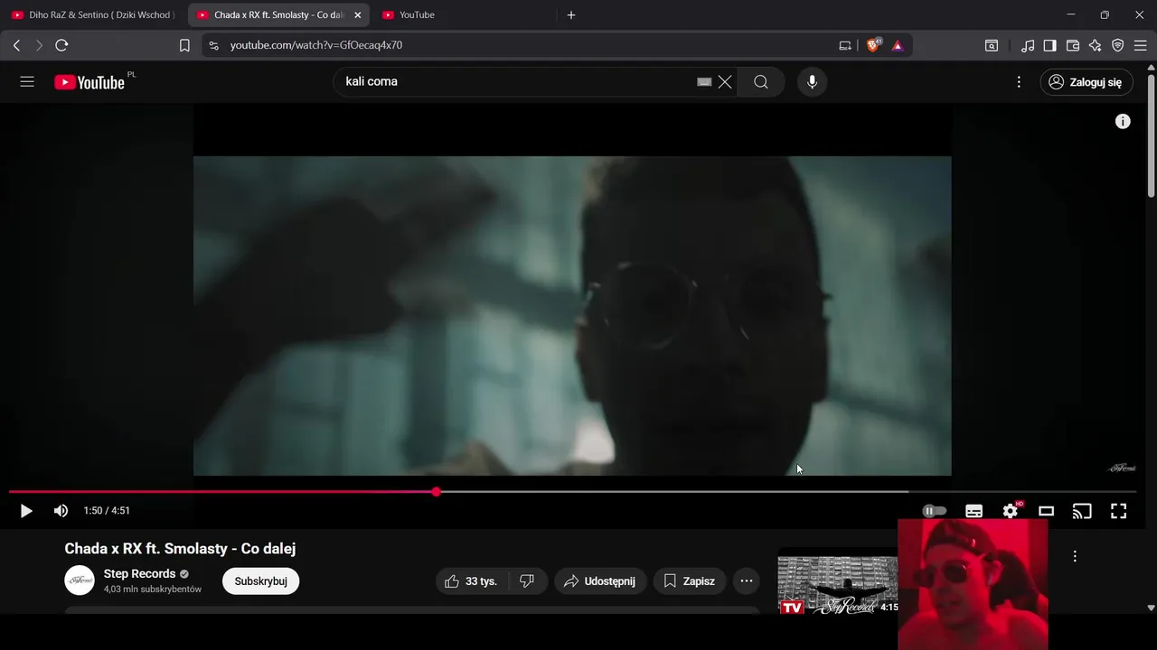Image resolution: width=1157 pixels, height=650 pixels.
Task: Resume the video with the play button
Action: tap(26, 511)
